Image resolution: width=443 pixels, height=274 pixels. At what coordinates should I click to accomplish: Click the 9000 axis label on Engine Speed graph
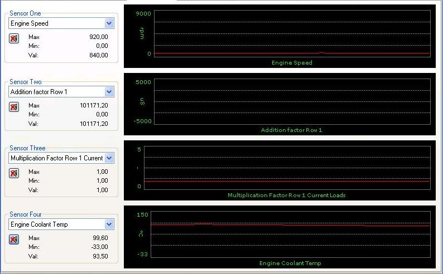[x=143, y=13]
